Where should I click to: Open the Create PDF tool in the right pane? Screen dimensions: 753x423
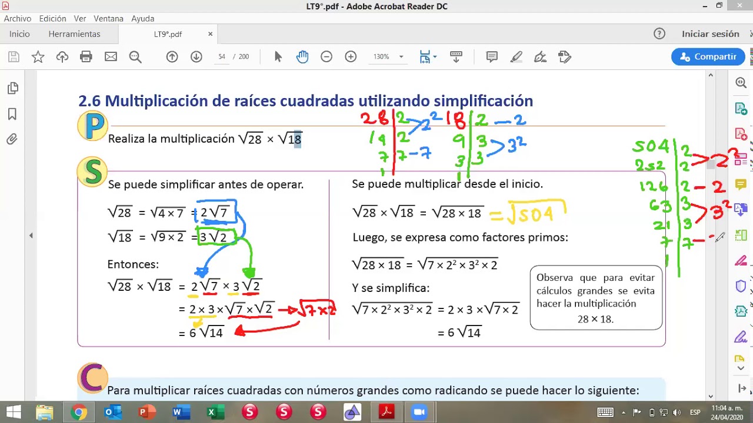(741, 134)
